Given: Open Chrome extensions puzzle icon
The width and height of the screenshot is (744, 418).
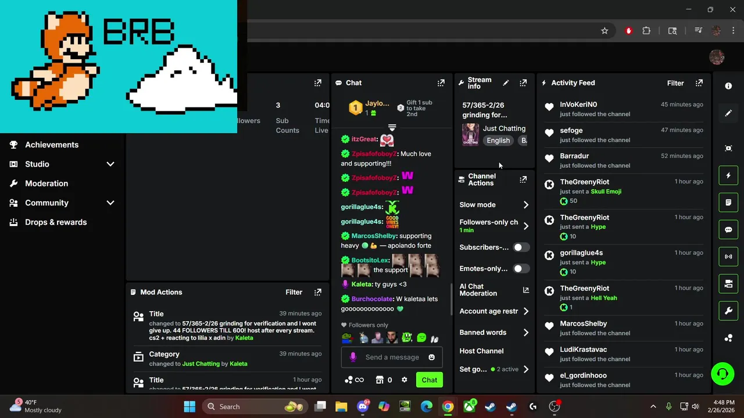Looking at the screenshot, I should [646, 31].
